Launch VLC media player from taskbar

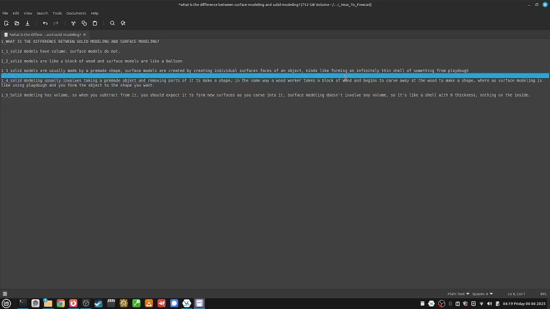[x=149, y=303]
